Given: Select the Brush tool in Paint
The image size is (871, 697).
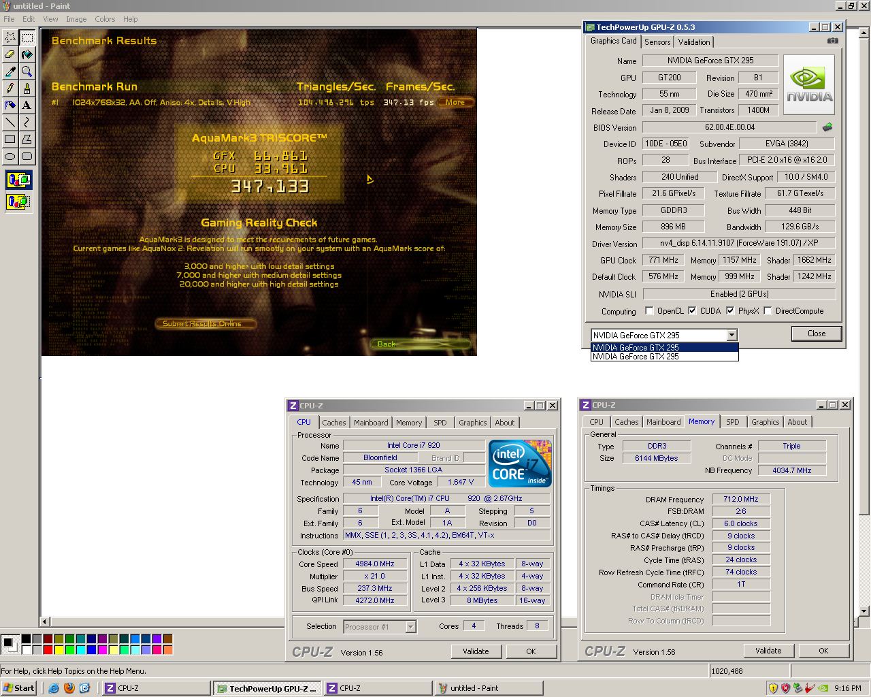Looking at the screenshot, I should coord(27,88).
